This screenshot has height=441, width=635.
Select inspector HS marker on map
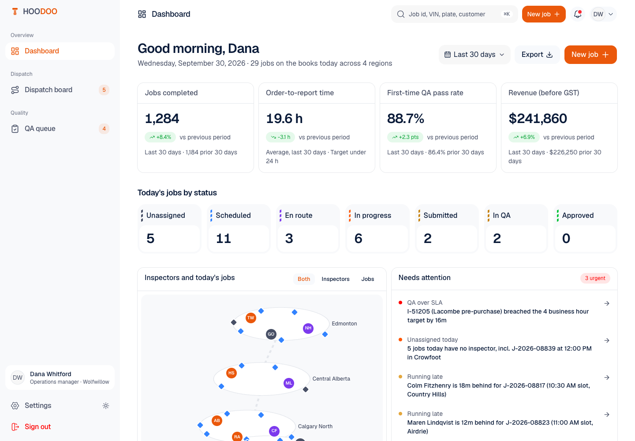point(232,373)
